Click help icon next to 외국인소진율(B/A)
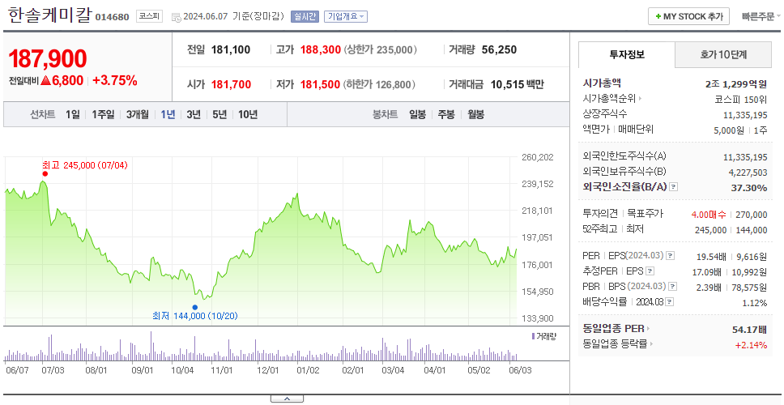 tap(674, 187)
